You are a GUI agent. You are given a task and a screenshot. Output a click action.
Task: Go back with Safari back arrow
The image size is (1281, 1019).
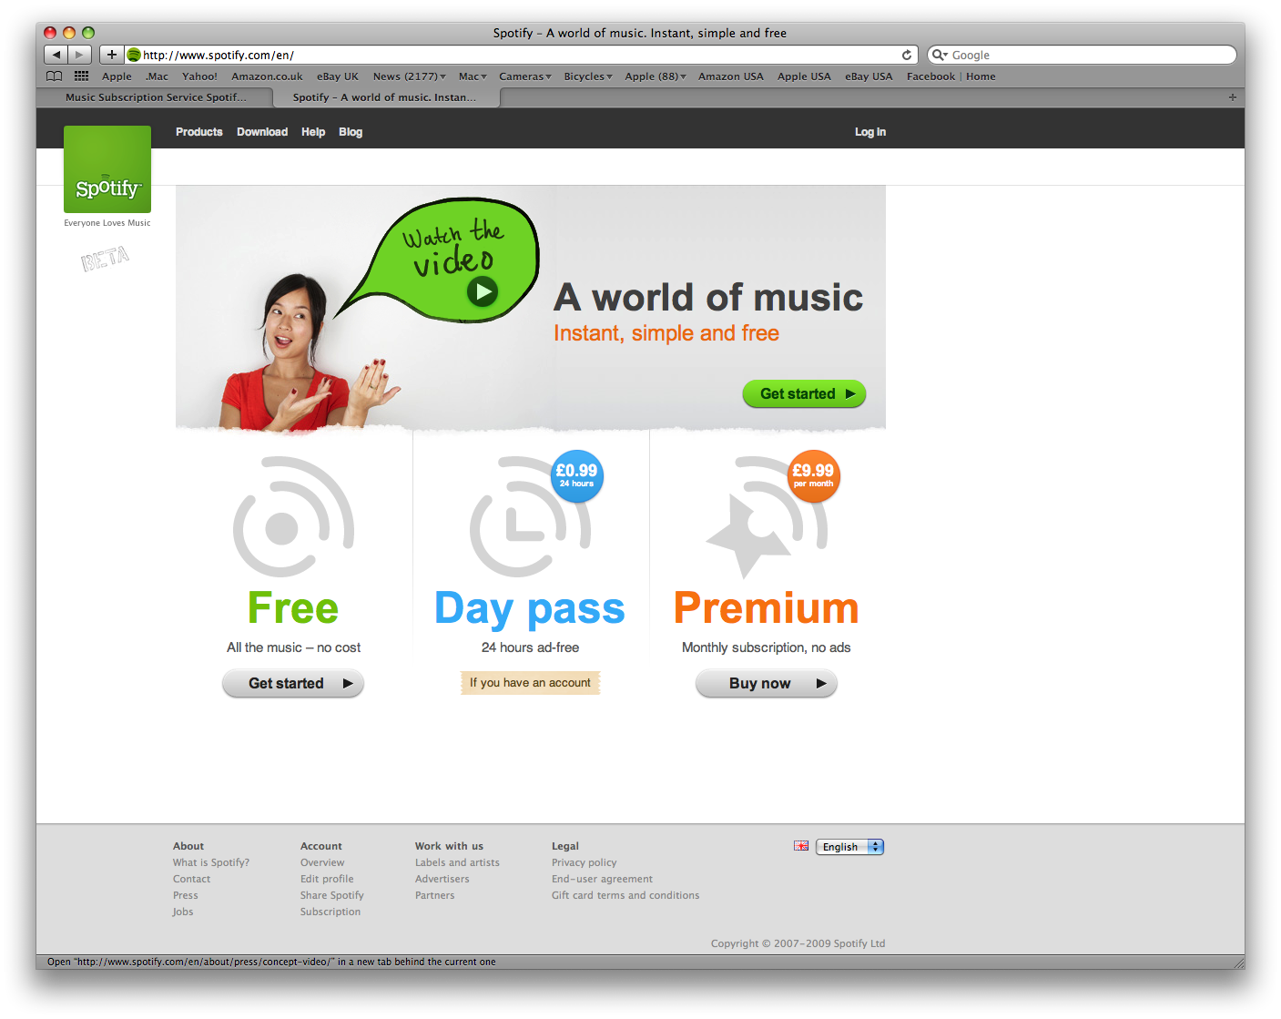tap(56, 55)
